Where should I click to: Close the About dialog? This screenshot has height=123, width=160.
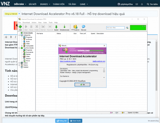(104, 45)
